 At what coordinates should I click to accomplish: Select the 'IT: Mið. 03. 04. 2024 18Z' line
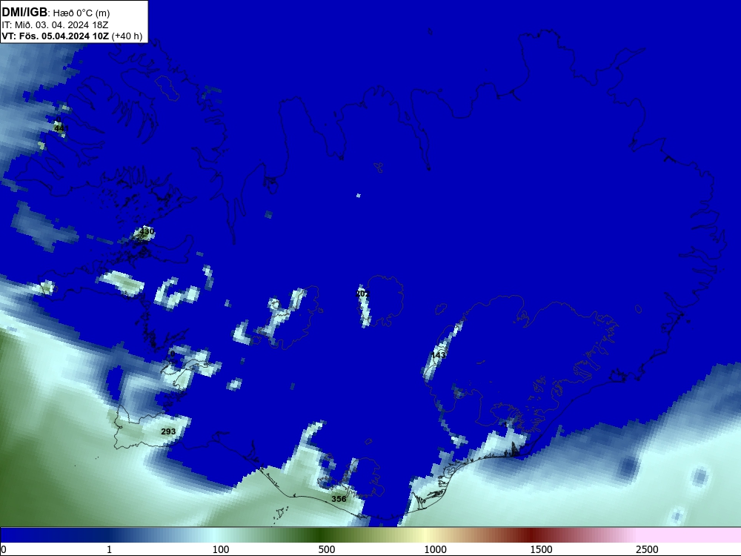pyautogui.click(x=55, y=25)
